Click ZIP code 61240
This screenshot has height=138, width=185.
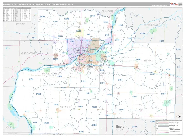coord(102,70)
